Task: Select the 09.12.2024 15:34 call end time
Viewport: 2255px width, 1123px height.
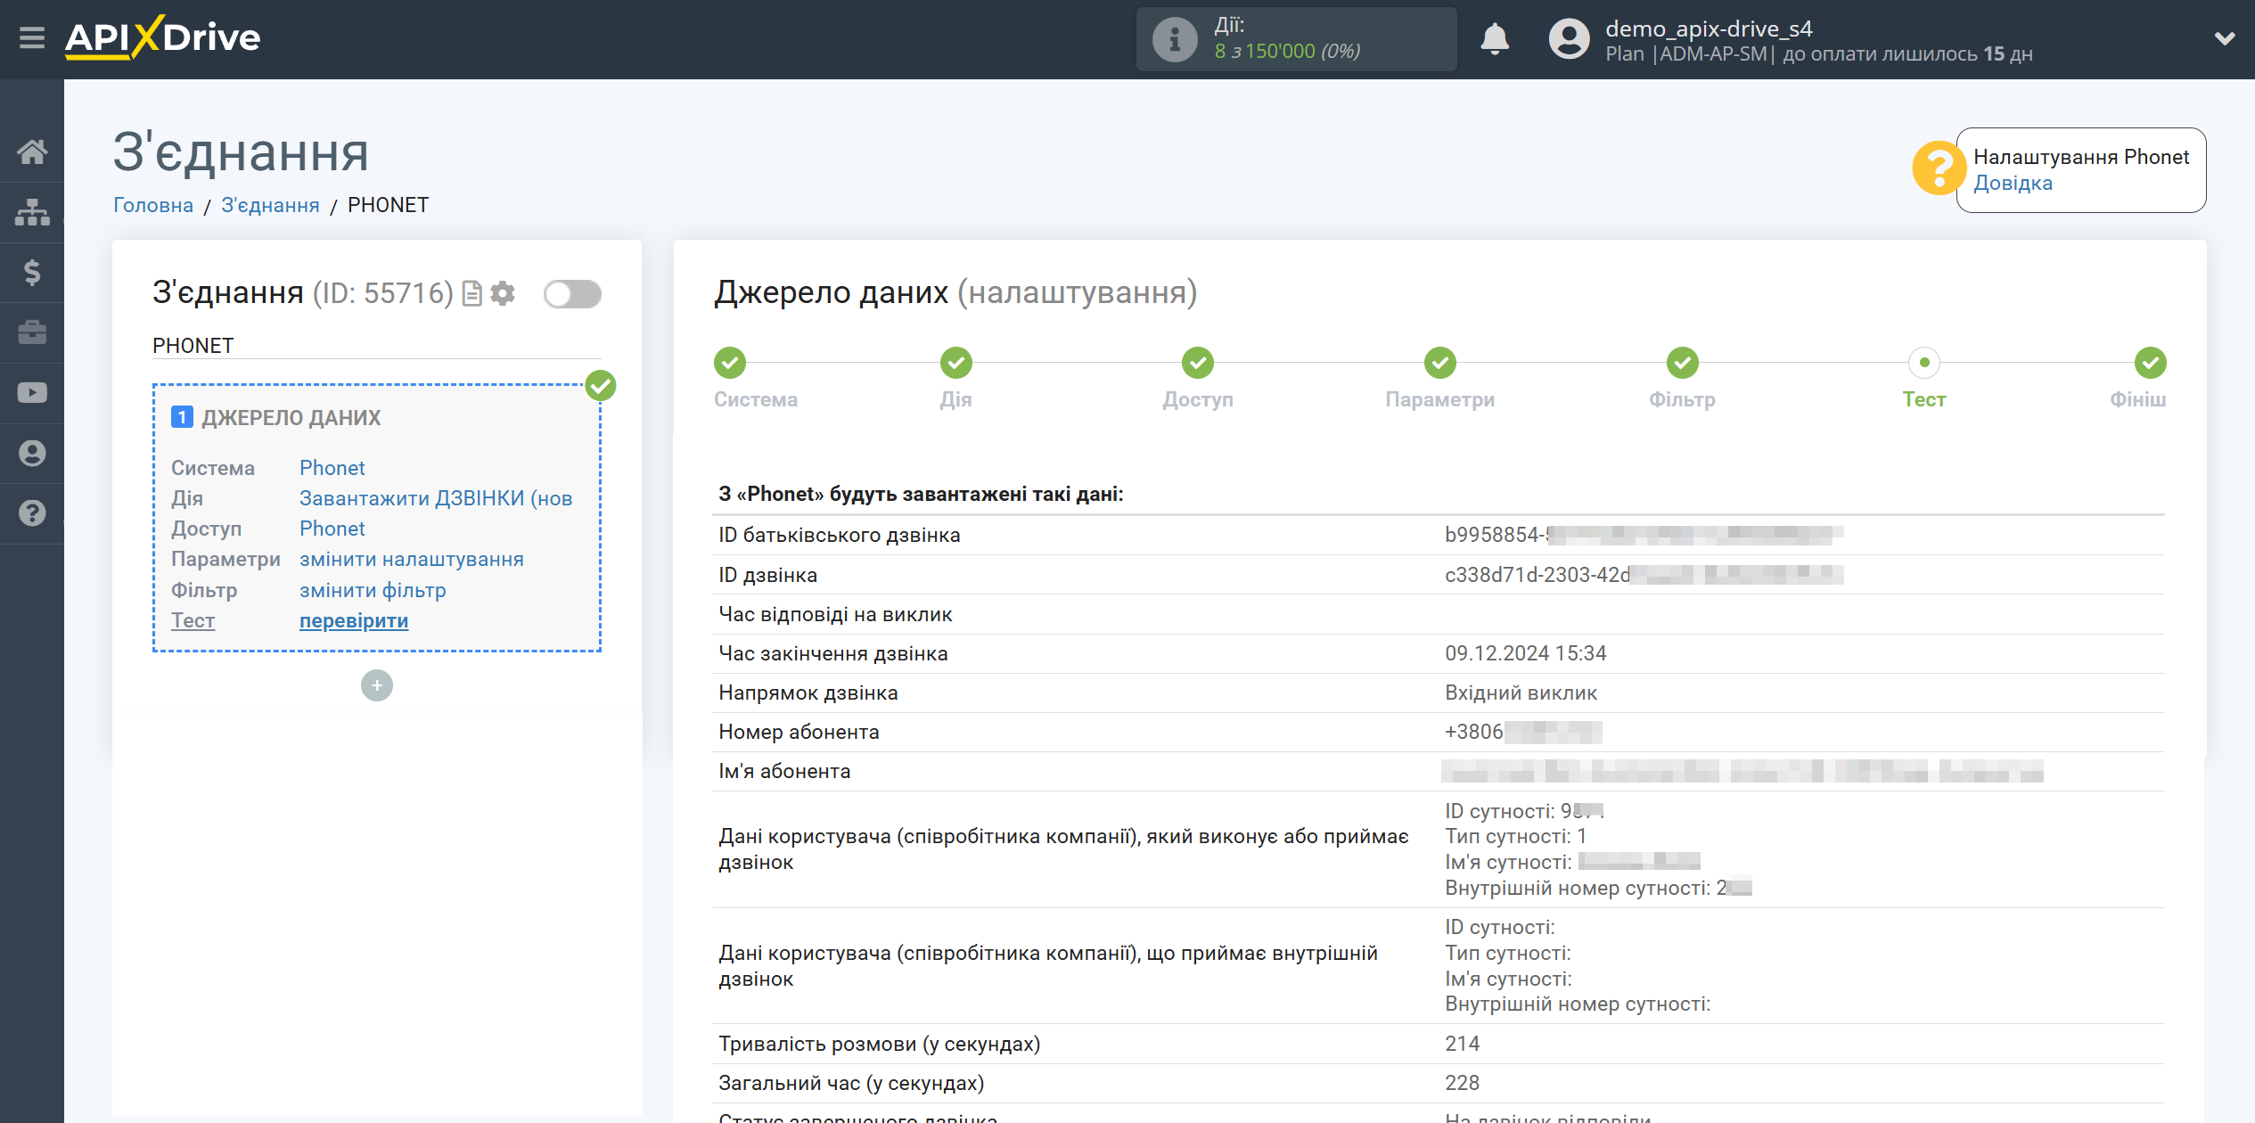Action: coord(1525,653)
